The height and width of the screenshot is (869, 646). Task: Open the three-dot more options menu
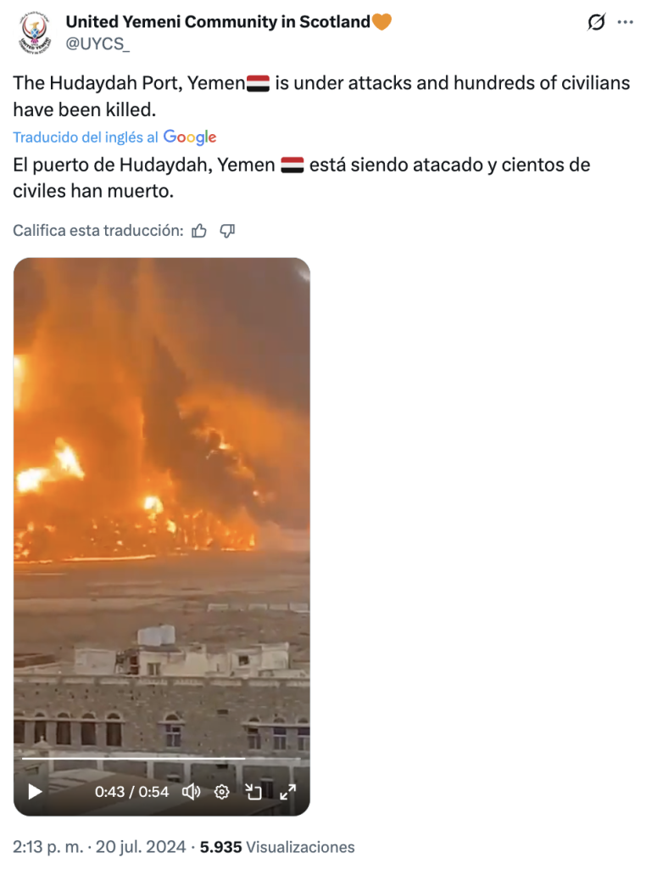coord(625,22)
